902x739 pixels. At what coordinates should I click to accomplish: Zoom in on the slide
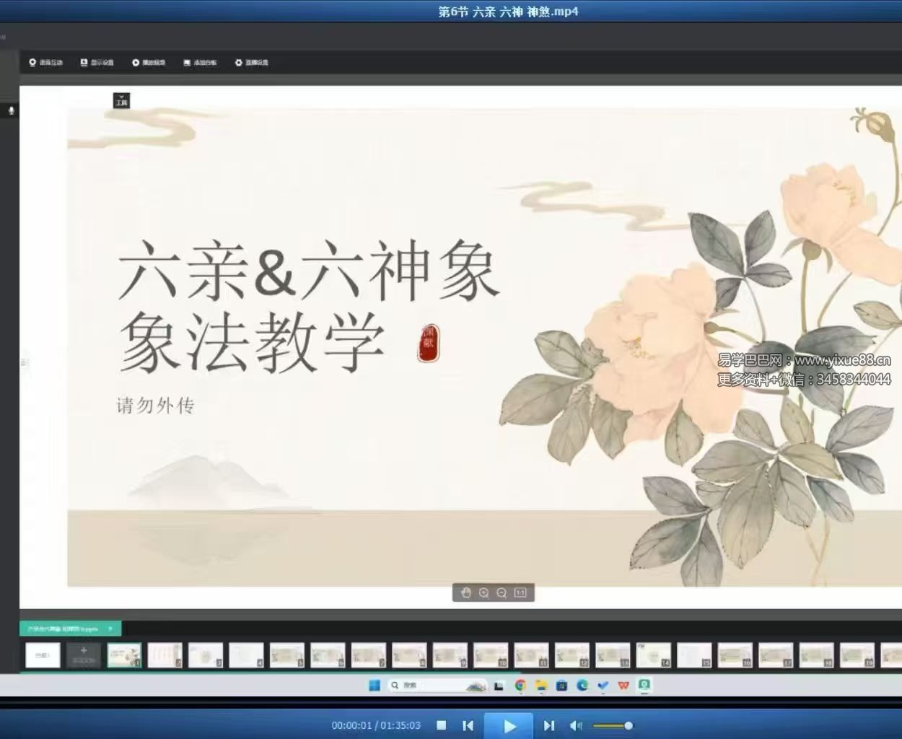point(484,593)
